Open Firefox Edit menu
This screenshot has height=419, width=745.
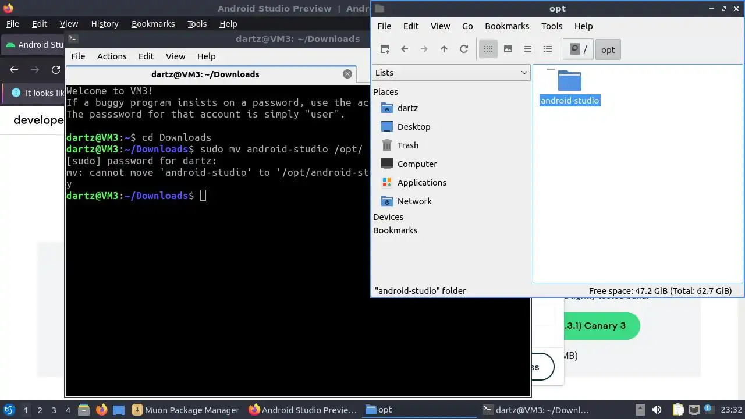(40, 24)
